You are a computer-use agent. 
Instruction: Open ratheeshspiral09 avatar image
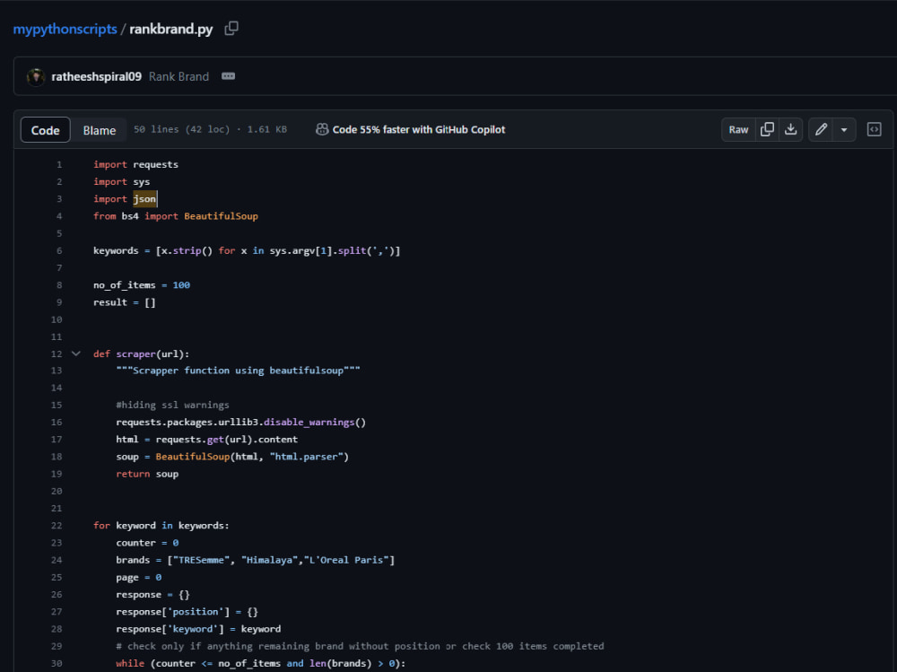pos(36,76)
